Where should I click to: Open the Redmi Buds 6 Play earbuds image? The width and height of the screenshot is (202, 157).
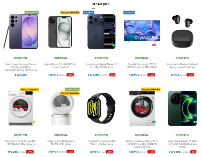[x=182, y=31]
